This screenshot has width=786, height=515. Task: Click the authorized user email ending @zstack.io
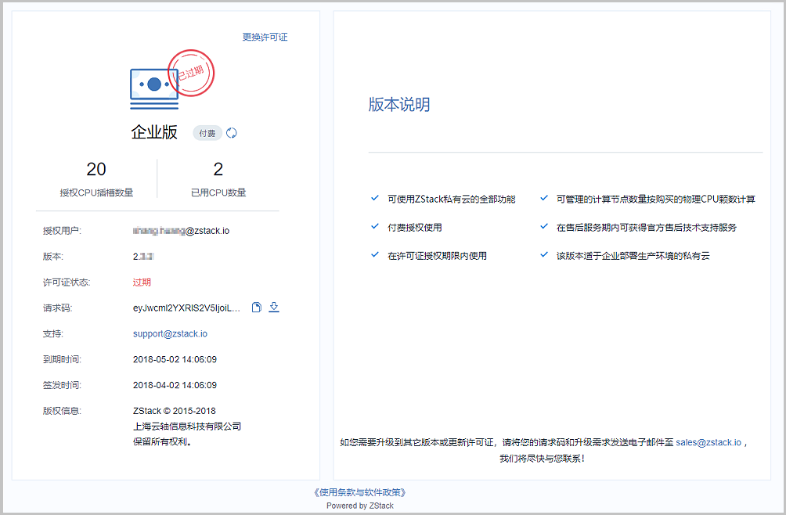(181, 231)
